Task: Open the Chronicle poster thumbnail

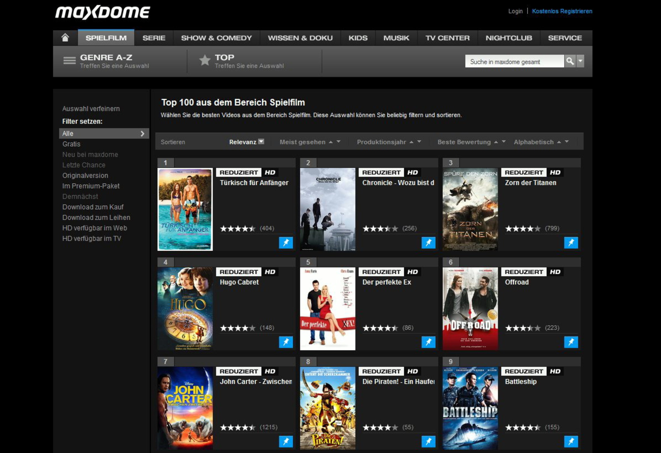Action: pos(328,209)
